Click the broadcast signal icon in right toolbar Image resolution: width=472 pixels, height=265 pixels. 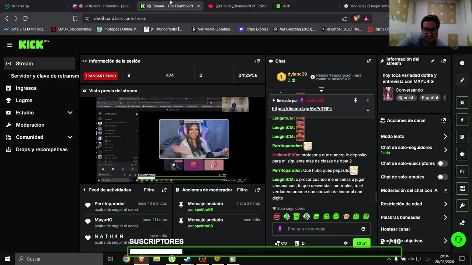(x=462, y=171)
